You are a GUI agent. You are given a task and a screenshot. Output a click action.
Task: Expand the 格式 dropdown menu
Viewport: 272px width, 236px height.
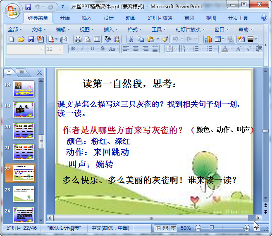(x=135, y=30)
